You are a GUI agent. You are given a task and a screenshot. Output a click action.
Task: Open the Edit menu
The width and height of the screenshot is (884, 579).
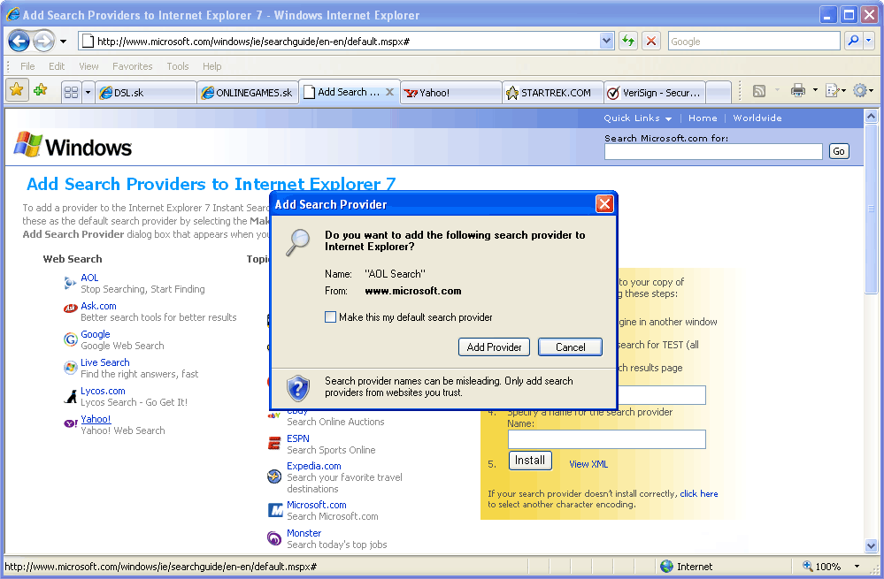pyautogui.click(x=57, y=66)
